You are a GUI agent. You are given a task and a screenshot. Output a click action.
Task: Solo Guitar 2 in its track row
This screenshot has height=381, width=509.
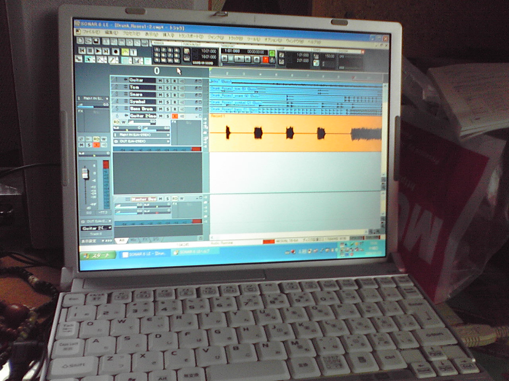[x=167, y=116]
